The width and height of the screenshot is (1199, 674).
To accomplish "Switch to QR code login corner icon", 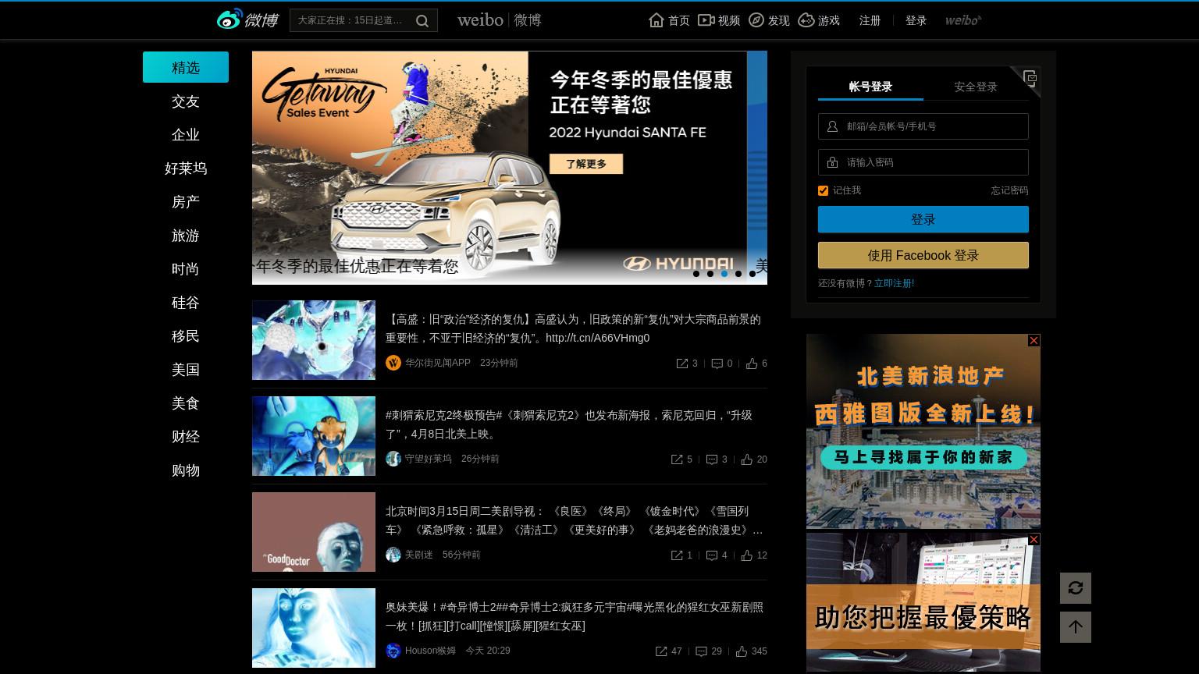I will point(1030,78).
